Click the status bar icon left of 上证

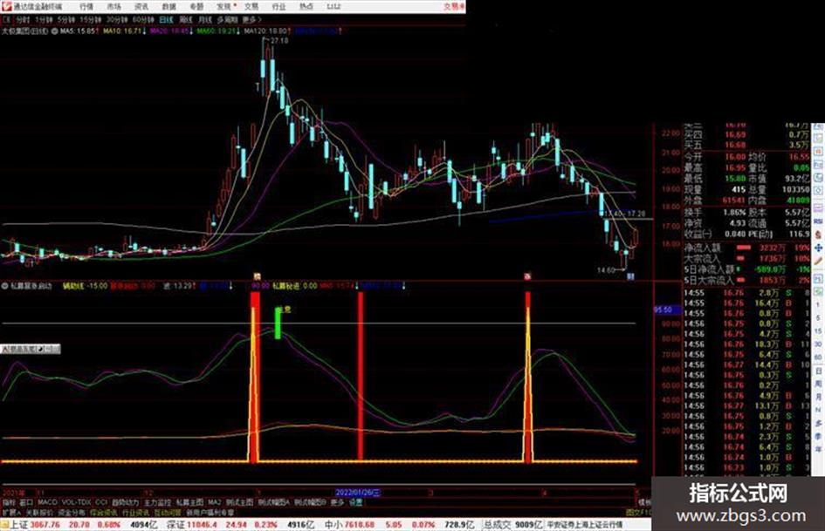click(x=4, y=524)
